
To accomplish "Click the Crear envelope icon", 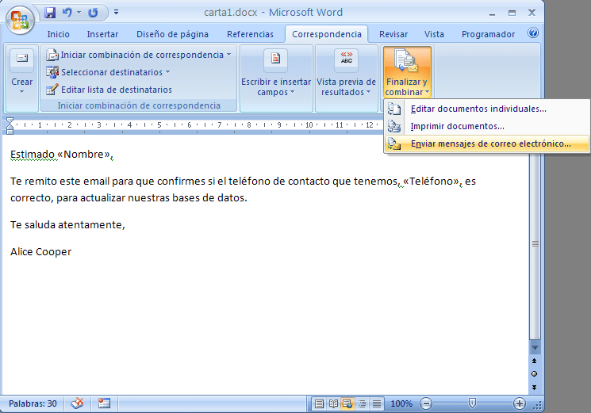I will (22, 59).
